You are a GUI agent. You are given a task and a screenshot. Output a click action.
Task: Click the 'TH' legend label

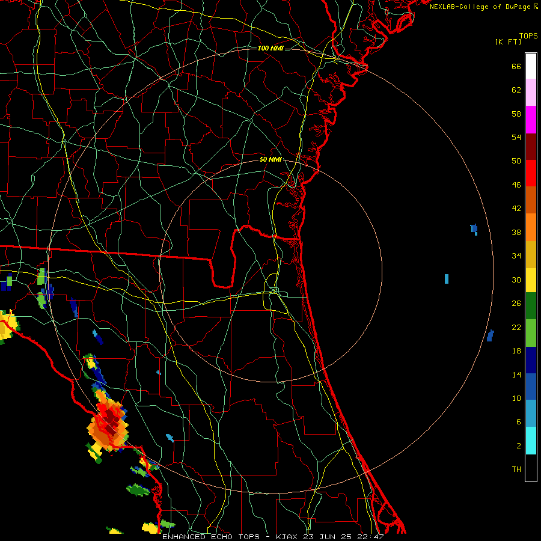coord(516,469)
